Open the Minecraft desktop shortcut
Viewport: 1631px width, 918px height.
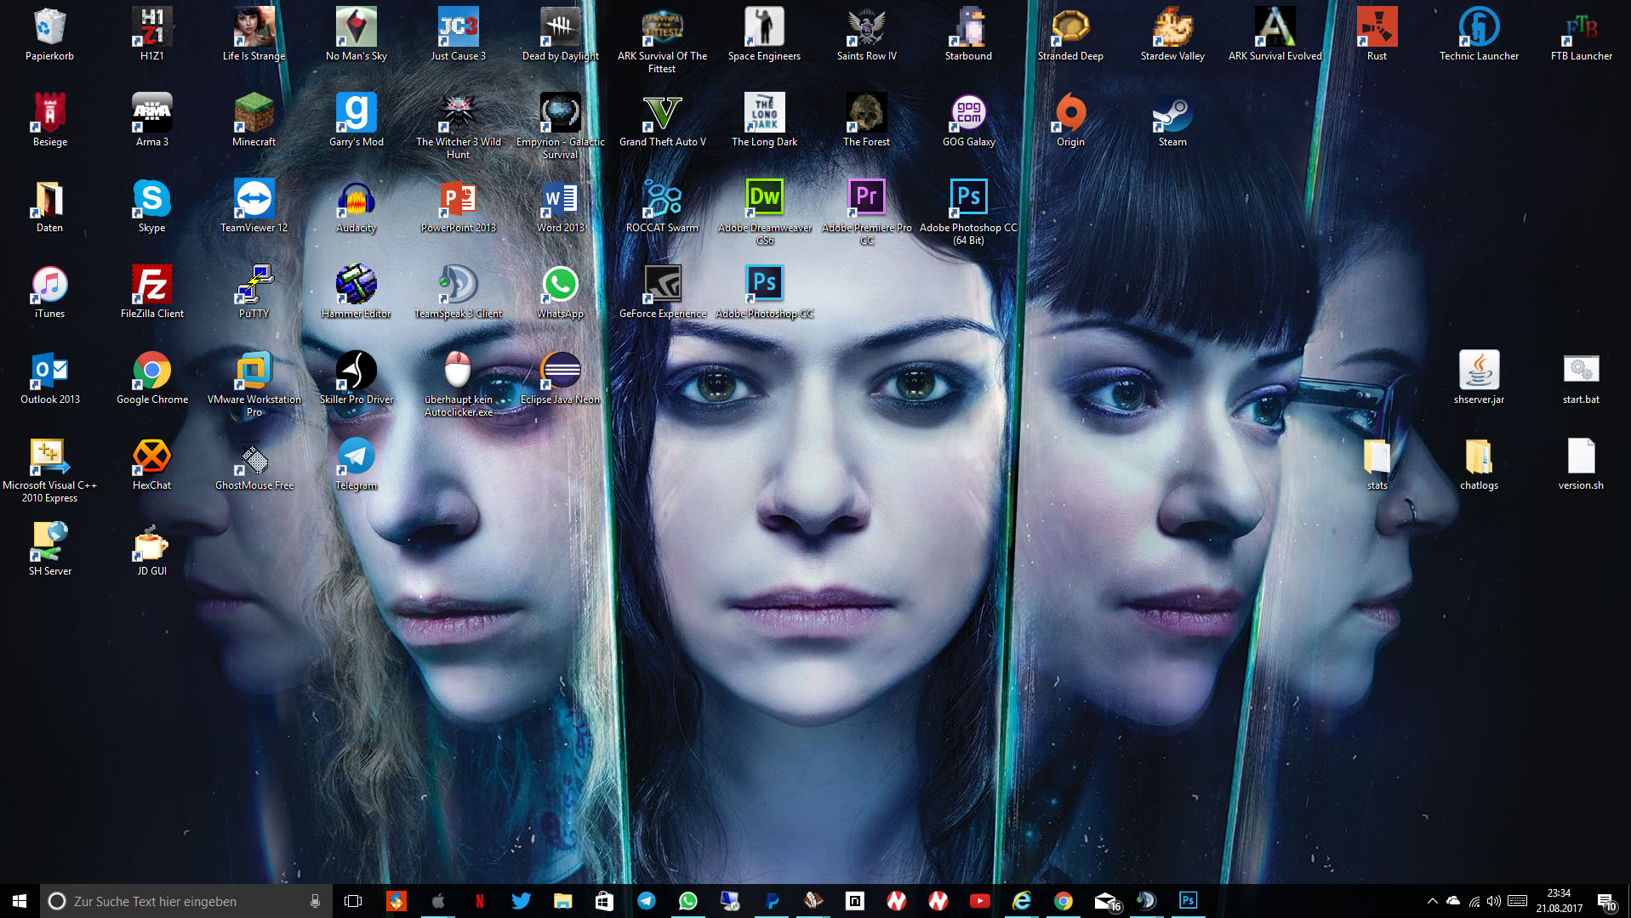[254, 121]
